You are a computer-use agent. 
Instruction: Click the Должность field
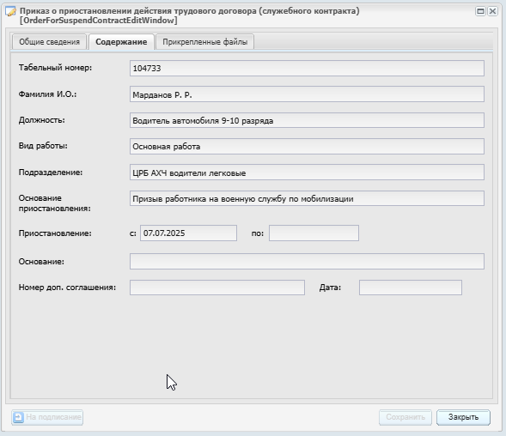click(307, 120)
